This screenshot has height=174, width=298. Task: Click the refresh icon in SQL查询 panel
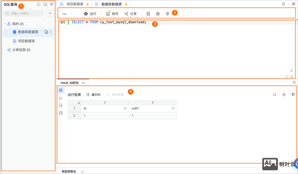pos(38,5)
